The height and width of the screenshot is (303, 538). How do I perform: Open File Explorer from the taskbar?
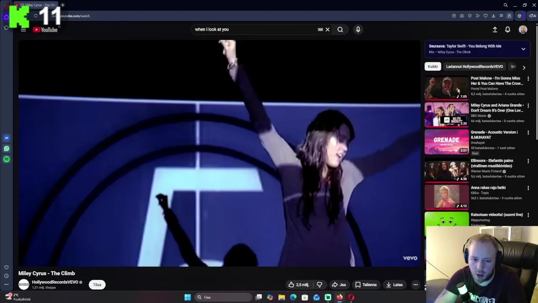click(x=282, y=298)
